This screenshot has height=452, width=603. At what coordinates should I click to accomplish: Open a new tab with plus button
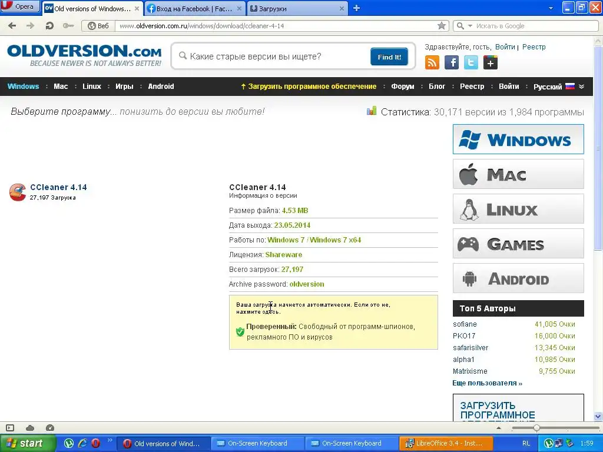point(356,8)
